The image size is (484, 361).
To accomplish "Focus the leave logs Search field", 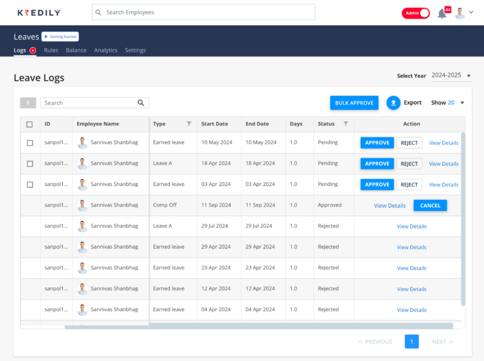I will pos(95,103).
